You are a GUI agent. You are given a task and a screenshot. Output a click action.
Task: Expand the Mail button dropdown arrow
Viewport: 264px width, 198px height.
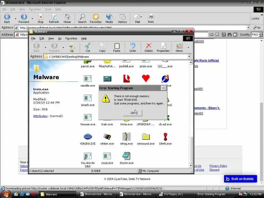pos(141,17)
